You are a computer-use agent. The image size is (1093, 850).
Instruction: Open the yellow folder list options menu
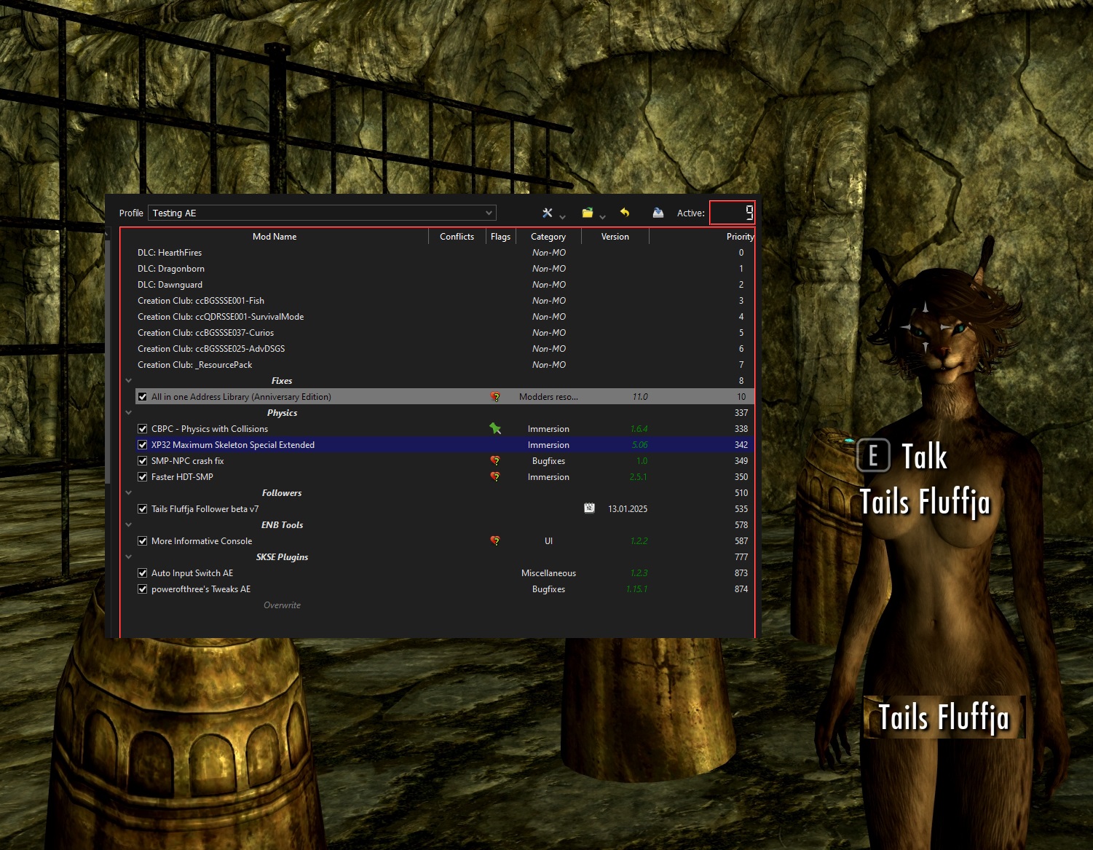[588, 213]
